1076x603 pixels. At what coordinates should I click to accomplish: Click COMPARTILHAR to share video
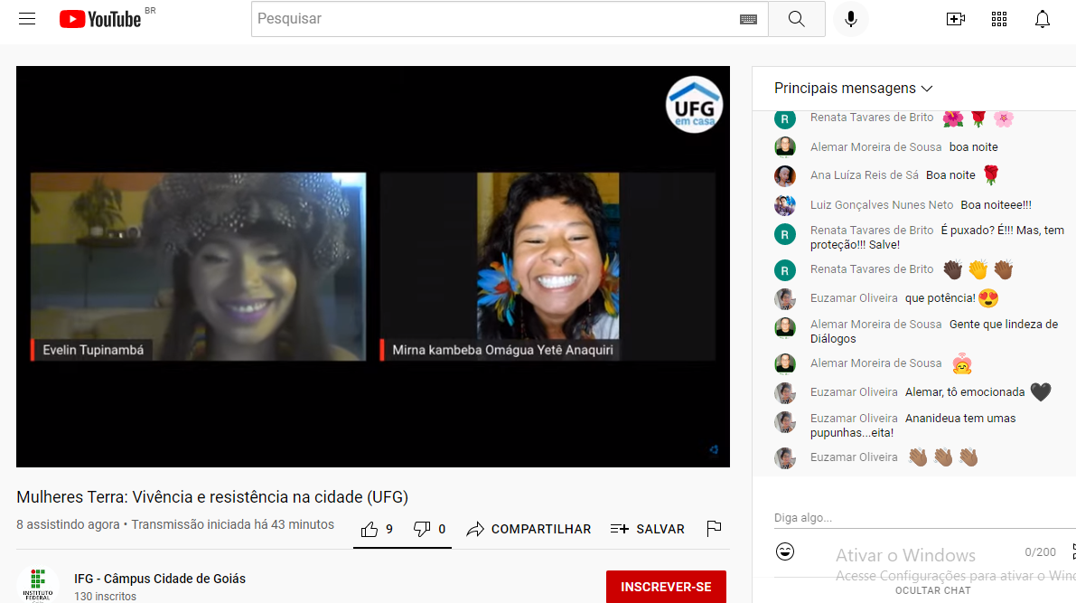[x=529, y=529]
